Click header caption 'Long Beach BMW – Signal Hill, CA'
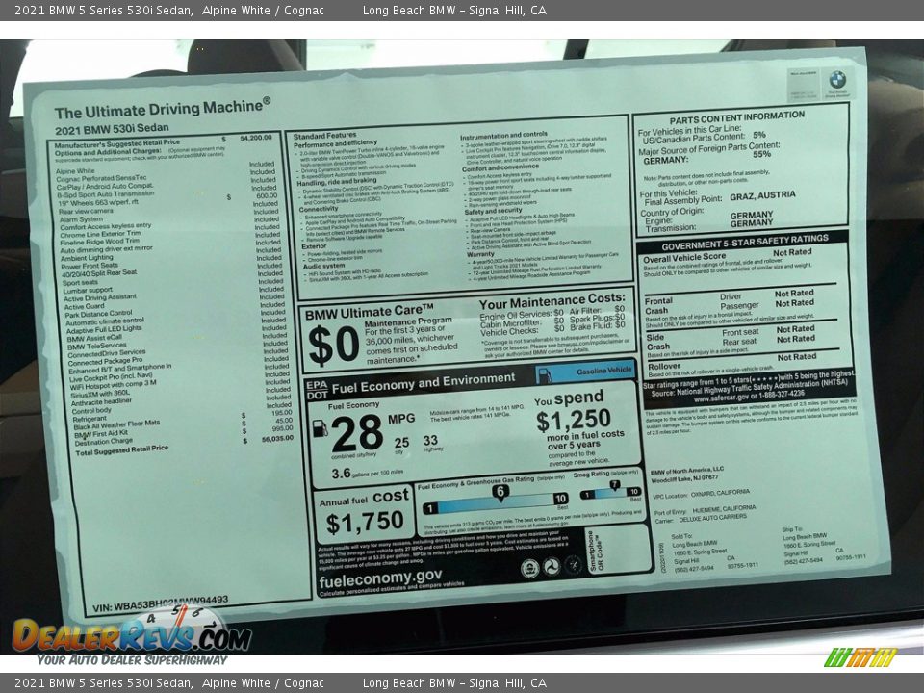Image resolution: width=924 pixels, height=693 pixels. click(x=454, y=10)
